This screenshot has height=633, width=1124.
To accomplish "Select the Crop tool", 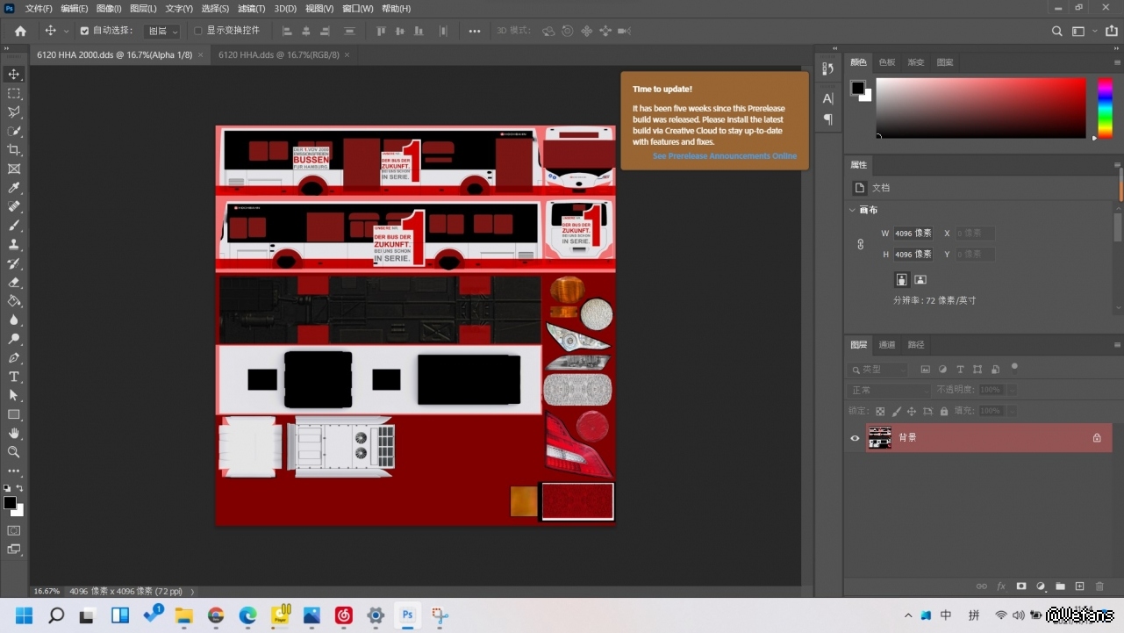I will tap(14, 150).
